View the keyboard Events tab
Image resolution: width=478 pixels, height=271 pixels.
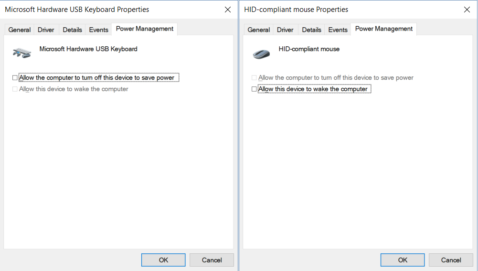coord(98,30)
